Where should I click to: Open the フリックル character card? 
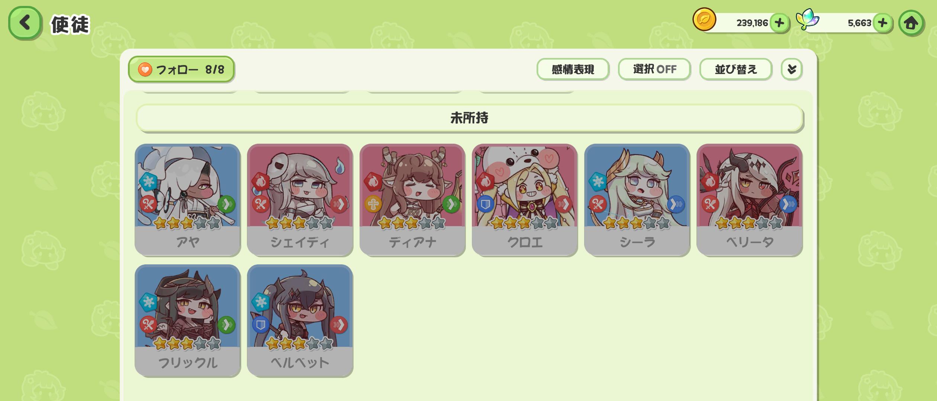(x=188, y=320)
